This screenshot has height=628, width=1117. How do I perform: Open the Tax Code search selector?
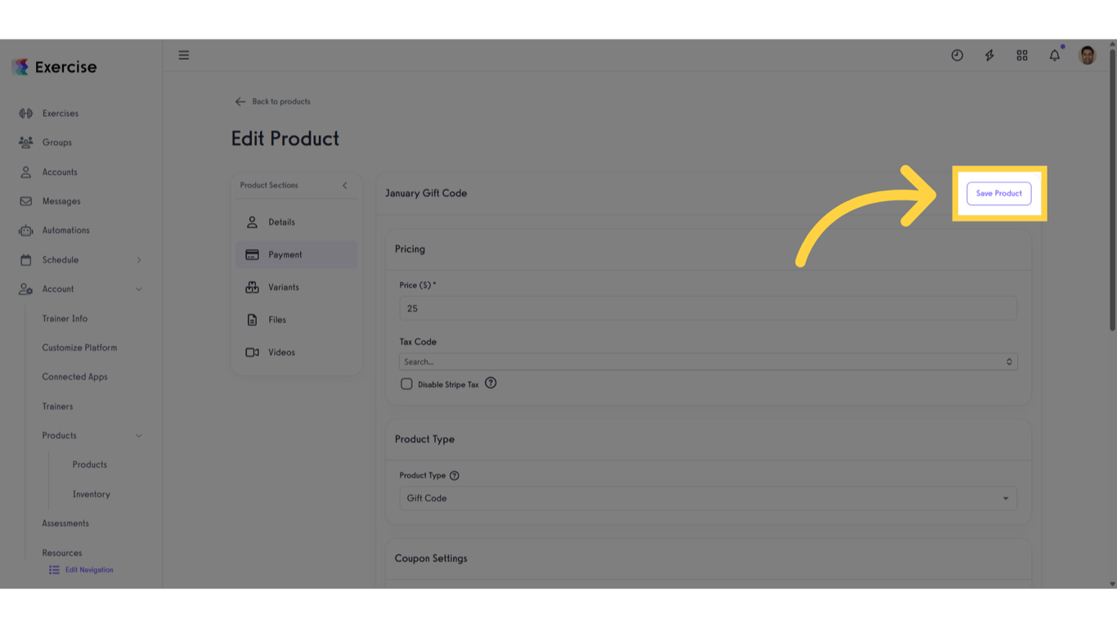pyautogui.click(x=707, y=361)
